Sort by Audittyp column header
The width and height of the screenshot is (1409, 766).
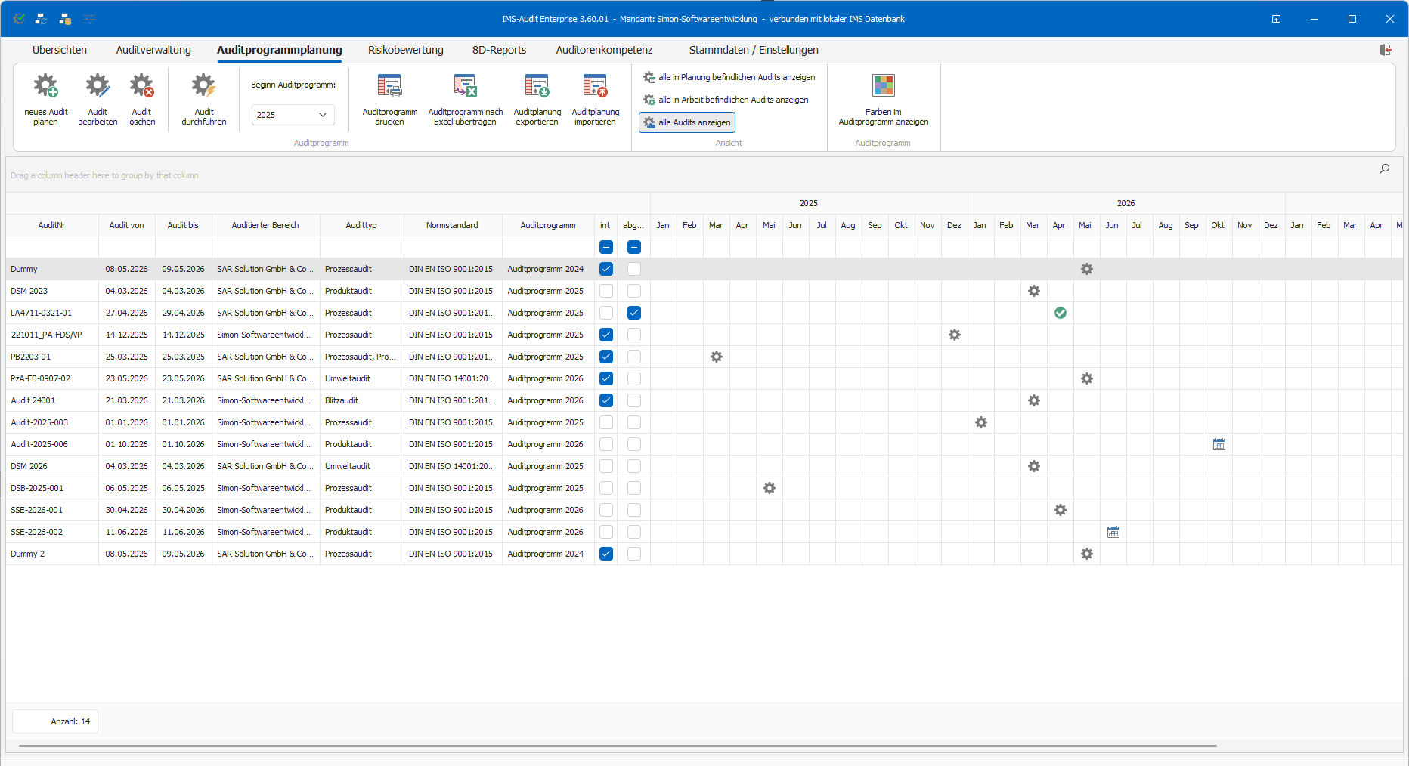pos(361,225)
